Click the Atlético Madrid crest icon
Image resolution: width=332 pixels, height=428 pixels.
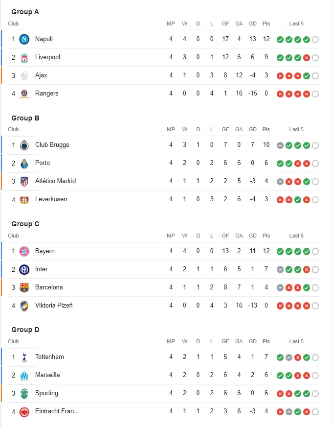[24, 181]
